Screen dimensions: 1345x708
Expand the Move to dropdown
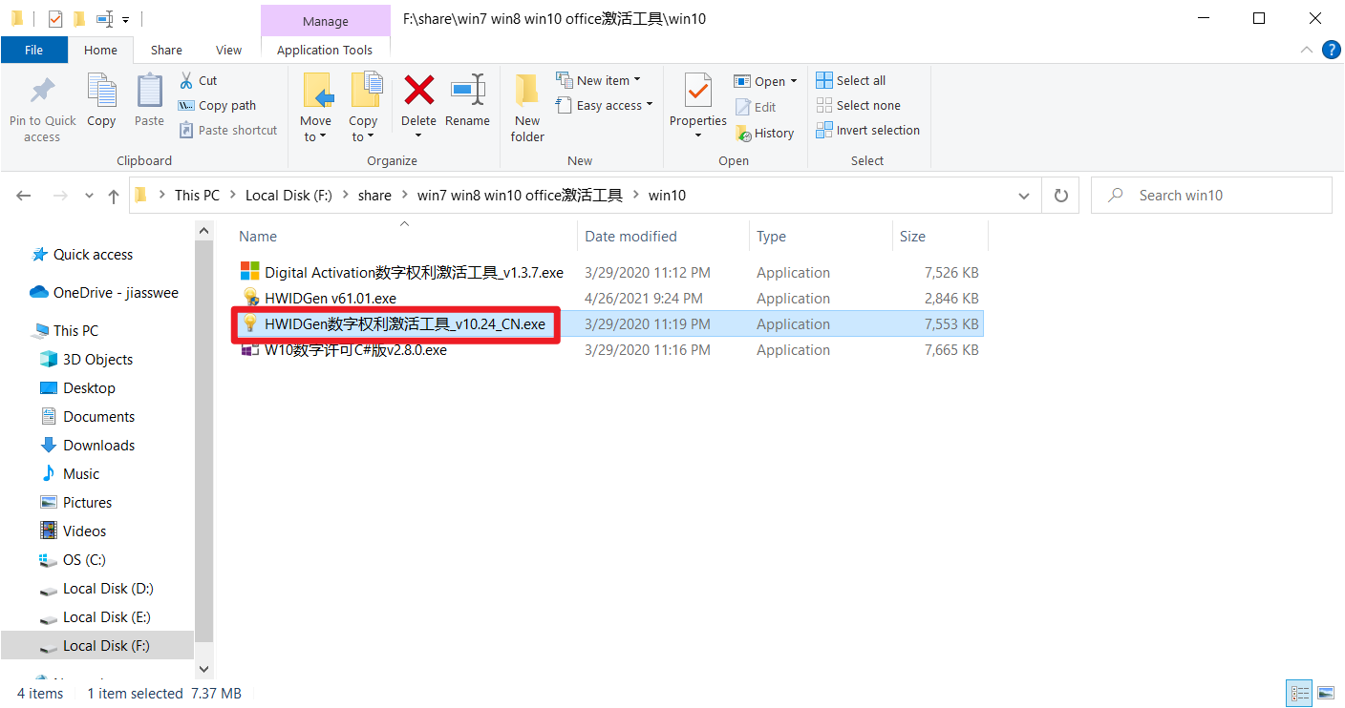pos(315,136)
